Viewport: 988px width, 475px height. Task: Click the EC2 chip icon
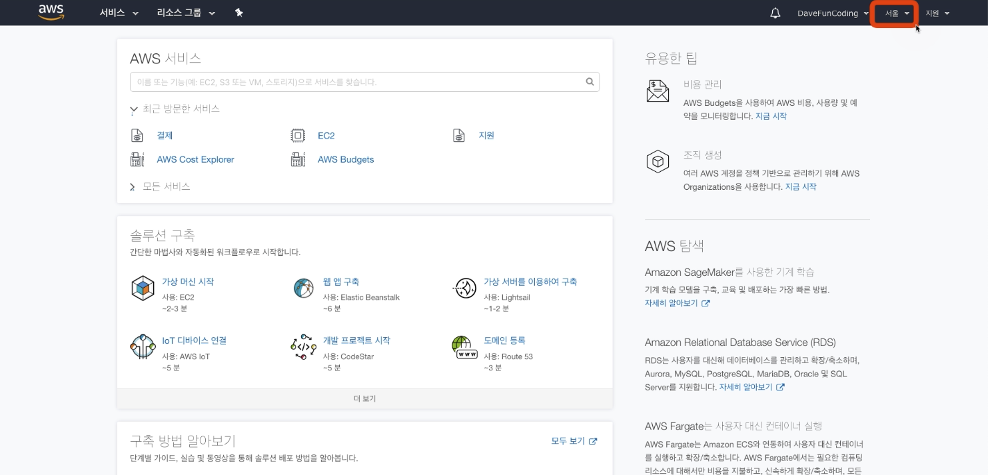pyautogui.click(x=298, y=135)
